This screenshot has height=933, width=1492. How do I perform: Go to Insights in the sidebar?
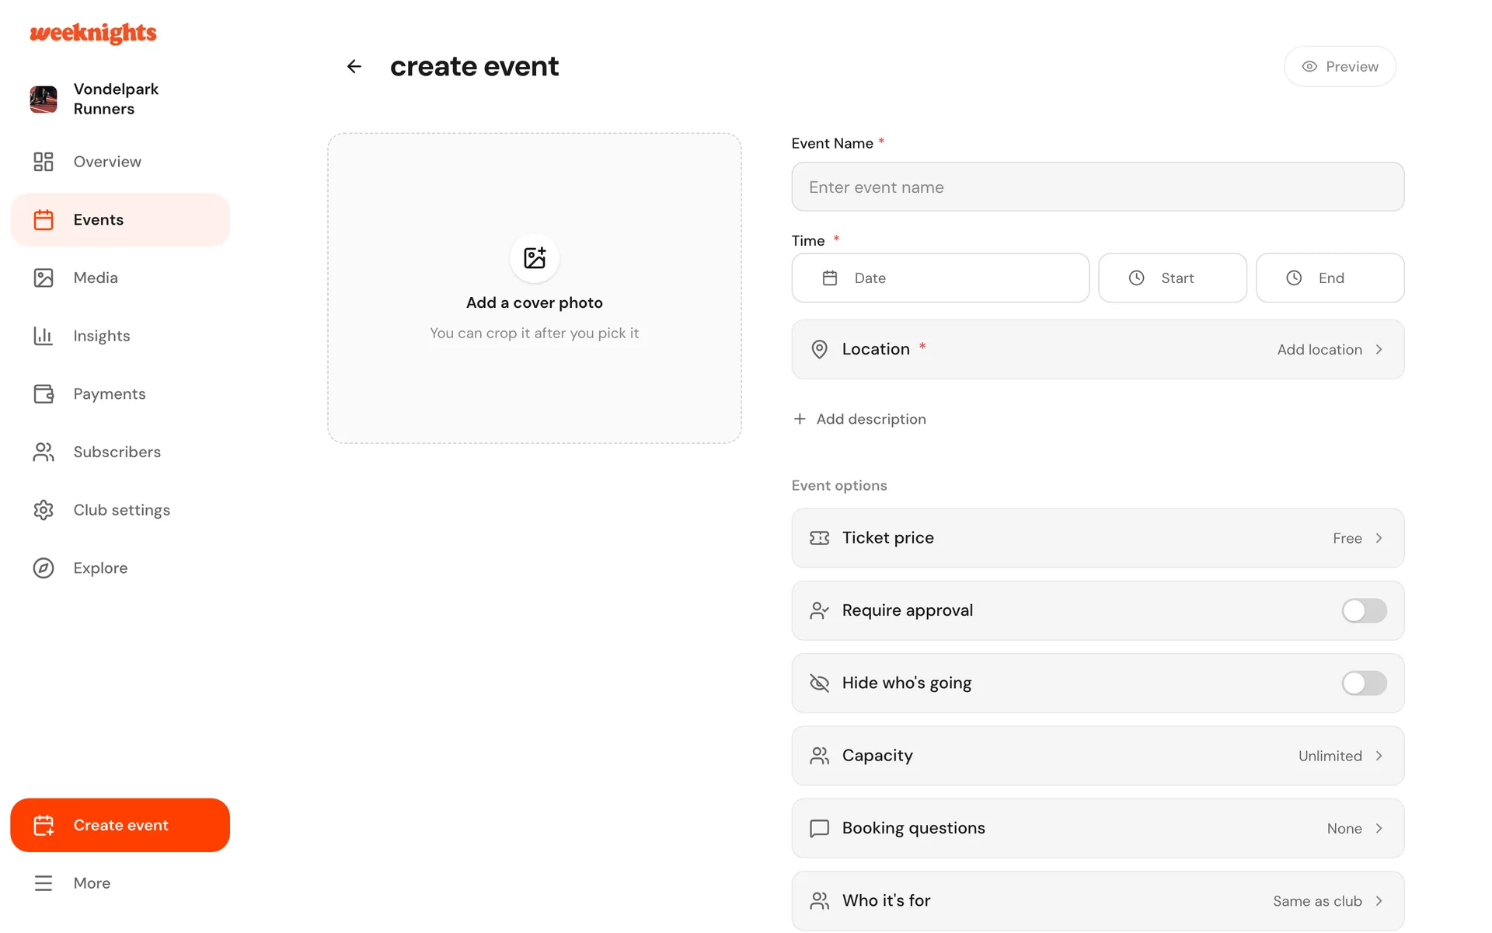[x=120, y=336]
